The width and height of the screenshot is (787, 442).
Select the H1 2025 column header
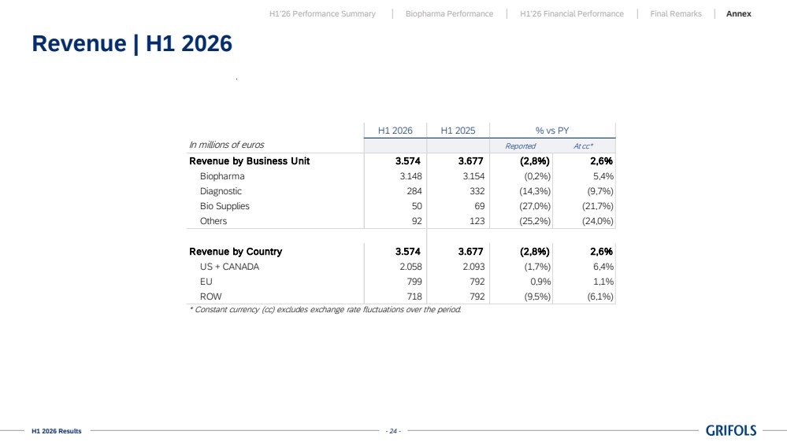point(458,131)
